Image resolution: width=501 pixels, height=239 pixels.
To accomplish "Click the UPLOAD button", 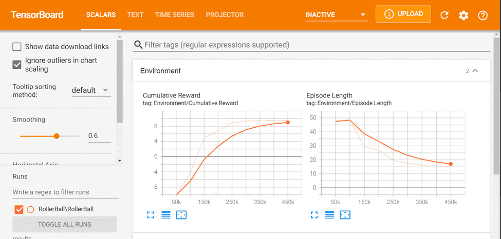I will (x=403, y=14).
